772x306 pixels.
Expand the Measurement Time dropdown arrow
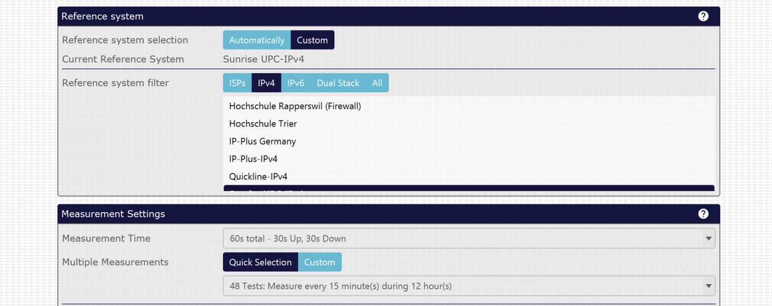pos(708,239)
